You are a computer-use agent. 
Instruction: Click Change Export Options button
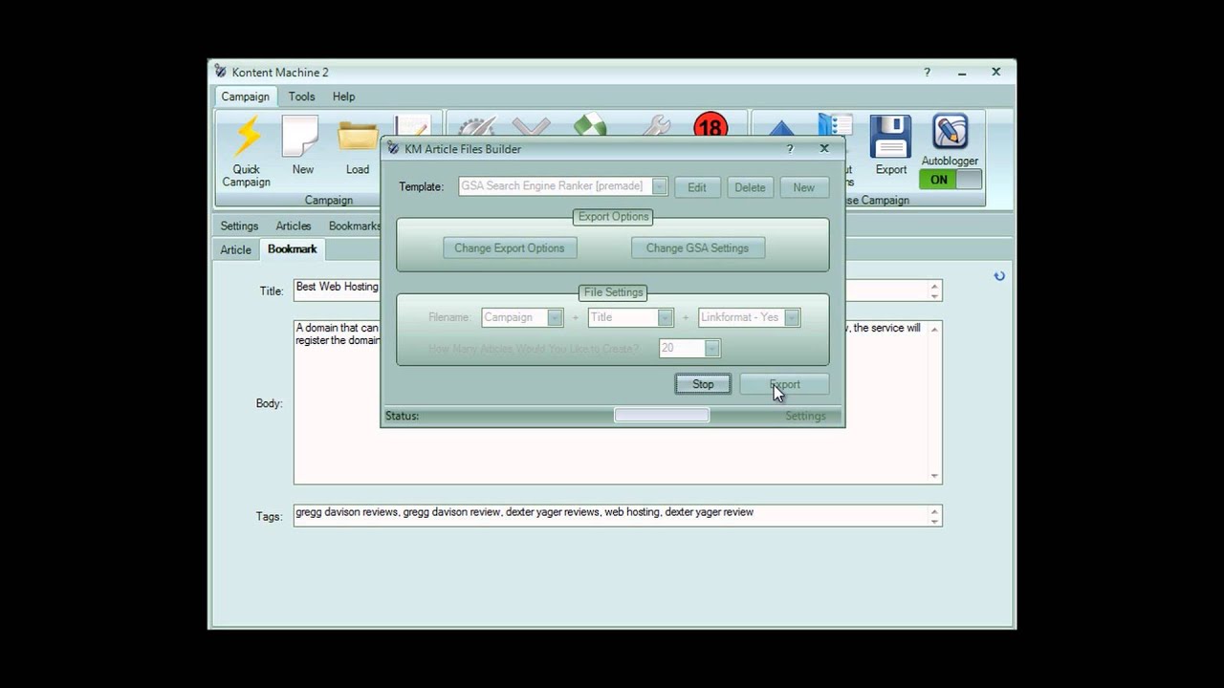[x=510, y=248]
